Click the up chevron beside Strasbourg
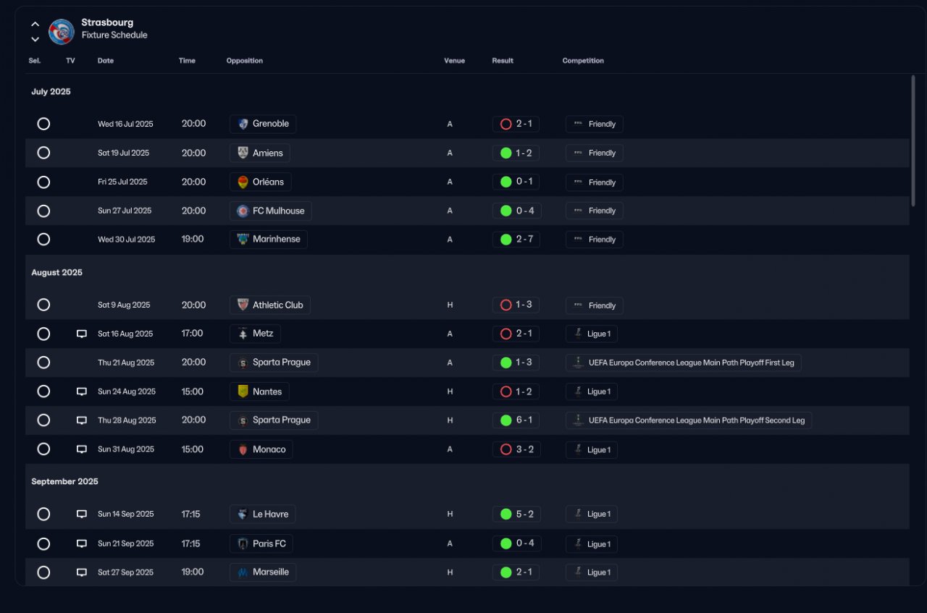The image size is (927, 613). point(35,24)
